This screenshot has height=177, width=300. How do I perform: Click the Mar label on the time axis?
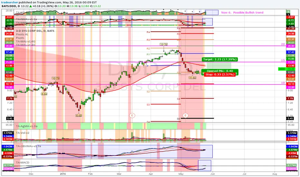pos(119,174)
